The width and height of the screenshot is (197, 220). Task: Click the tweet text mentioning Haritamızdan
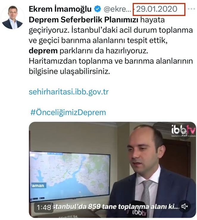click(111, 66)
